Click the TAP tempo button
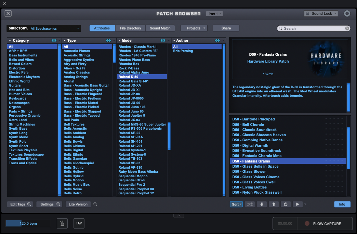 click(79, 223)
